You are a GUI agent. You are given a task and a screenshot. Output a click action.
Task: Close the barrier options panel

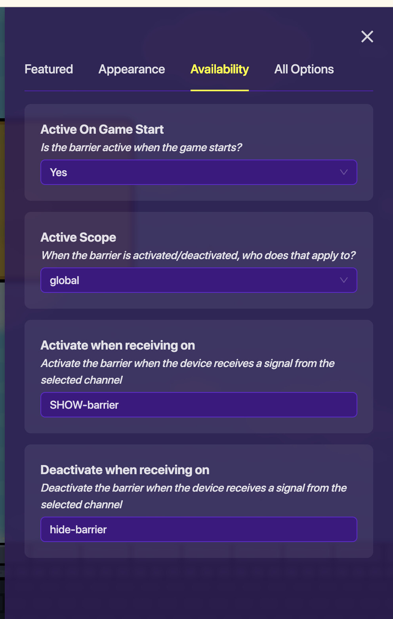367,37
